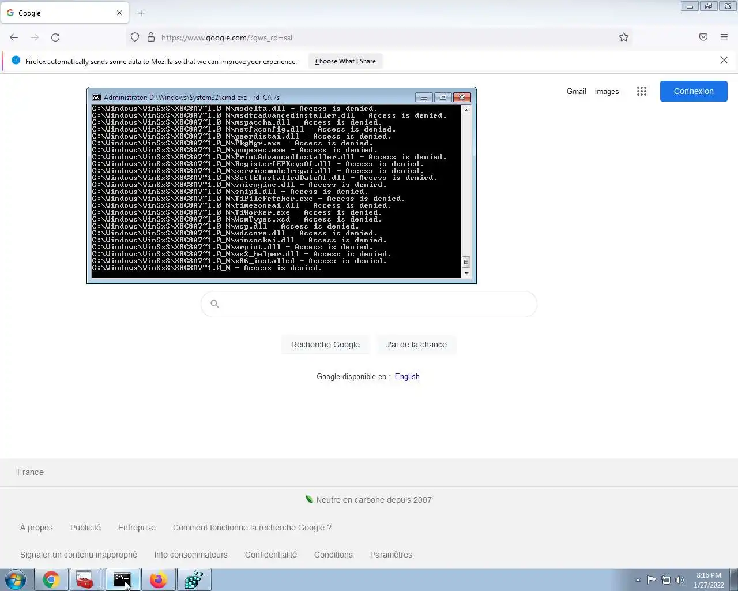
Task: Show hidden system tray icons
Action: click(x=638, y=580)
